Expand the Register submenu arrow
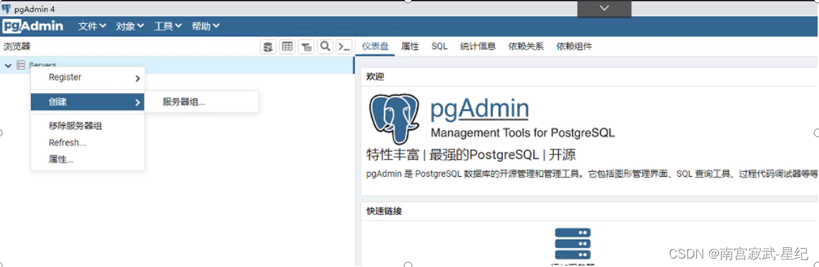 pos(138,78)
